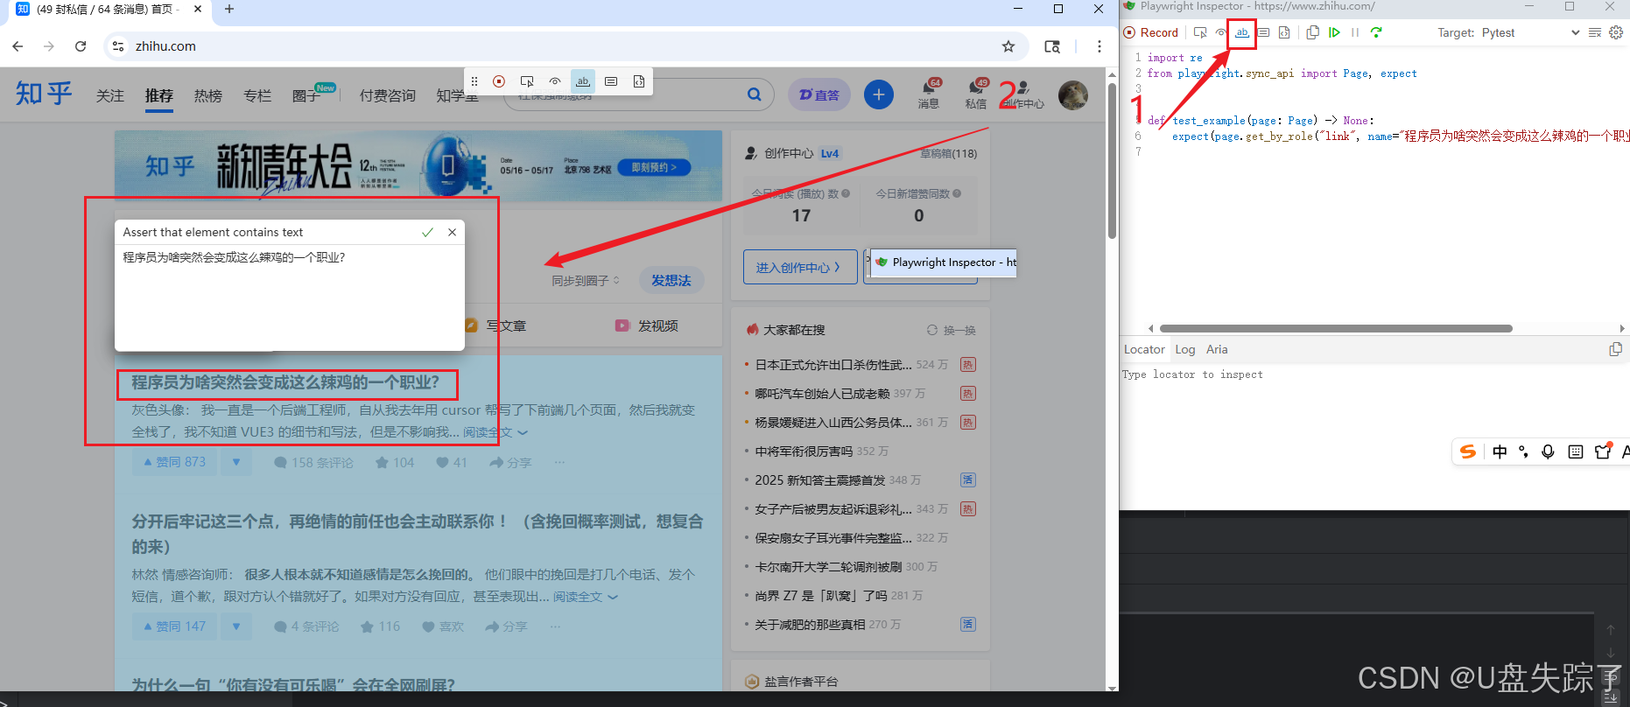Click the Pause icon in Inspector toolbar
Screen dimensions: 1630x707
(x=1355, y=32)
